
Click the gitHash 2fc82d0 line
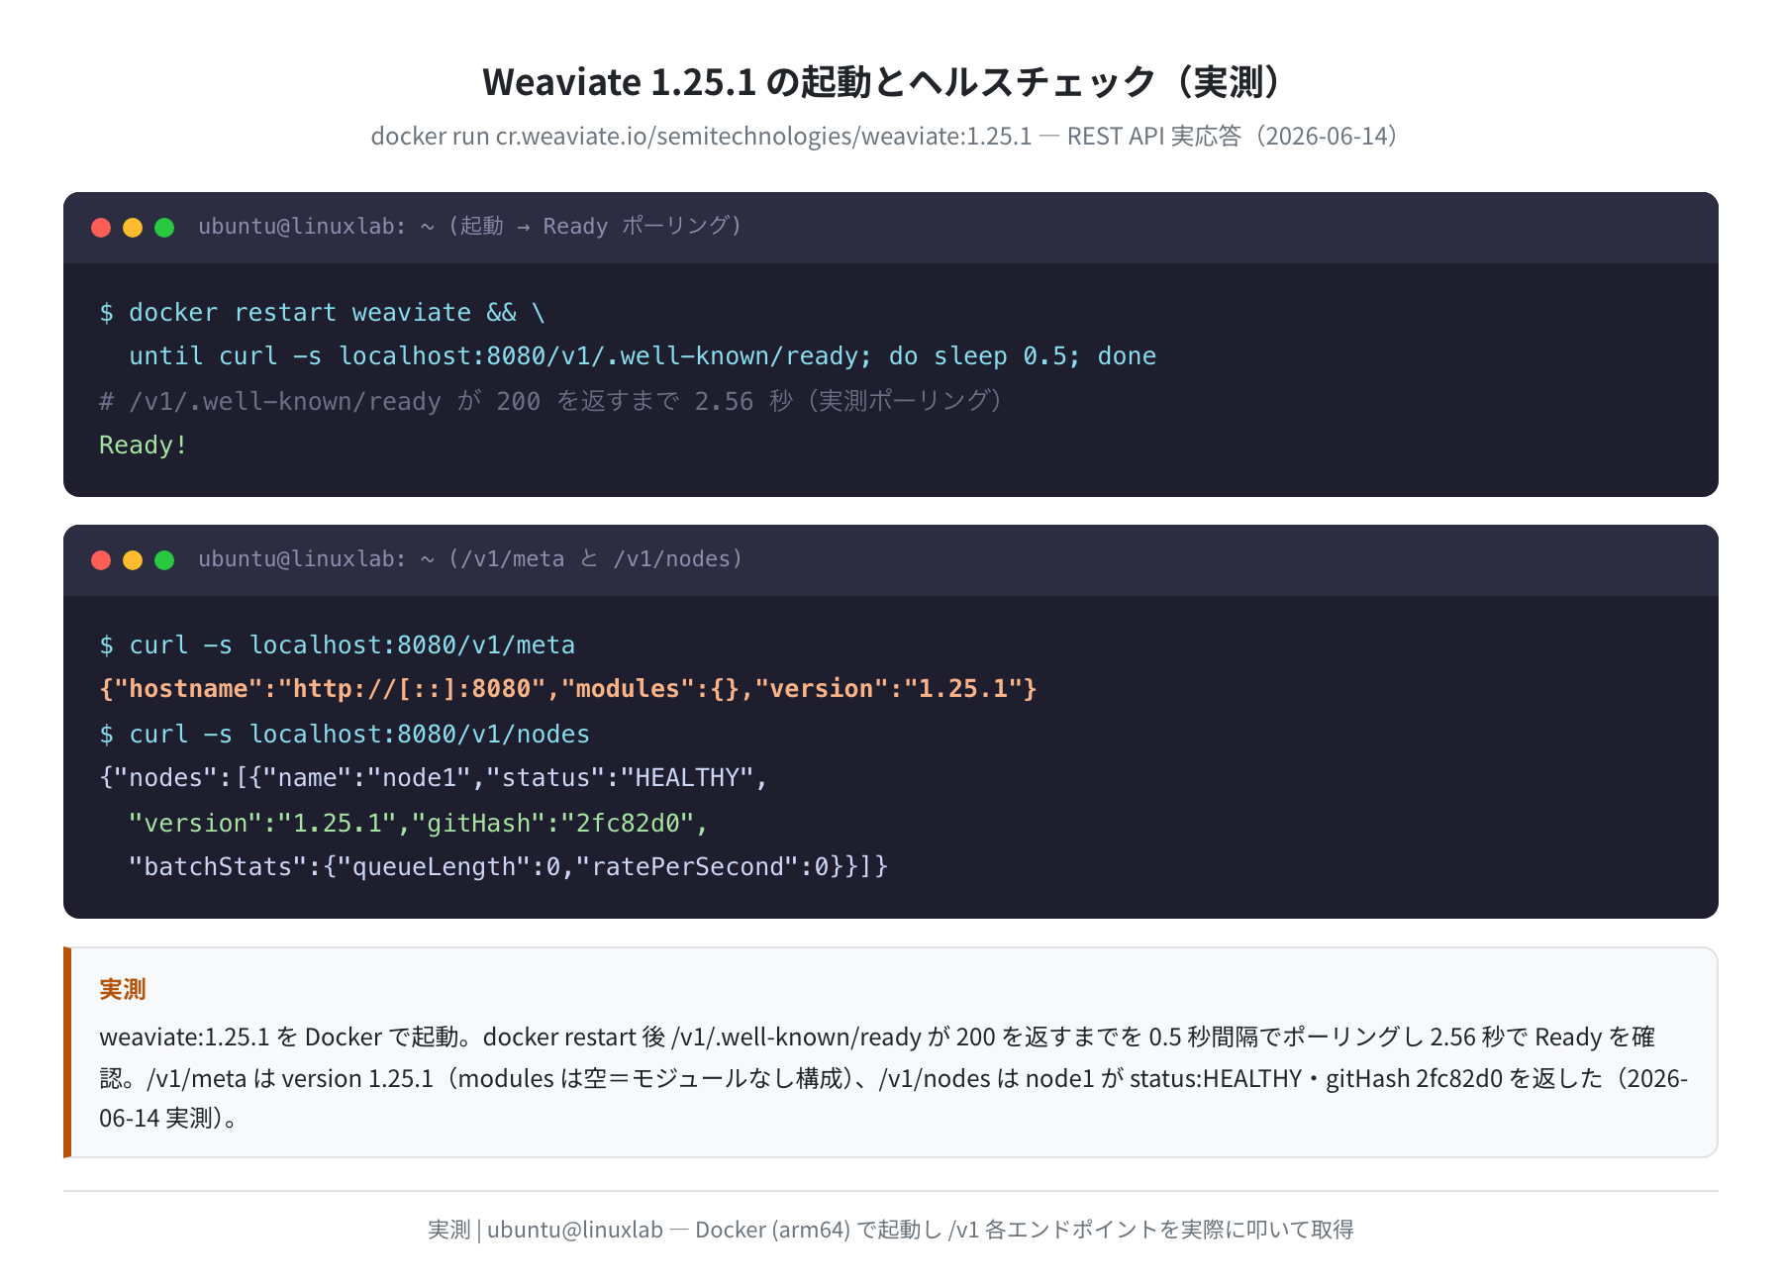pyautogui.click(x=419, y=824)
